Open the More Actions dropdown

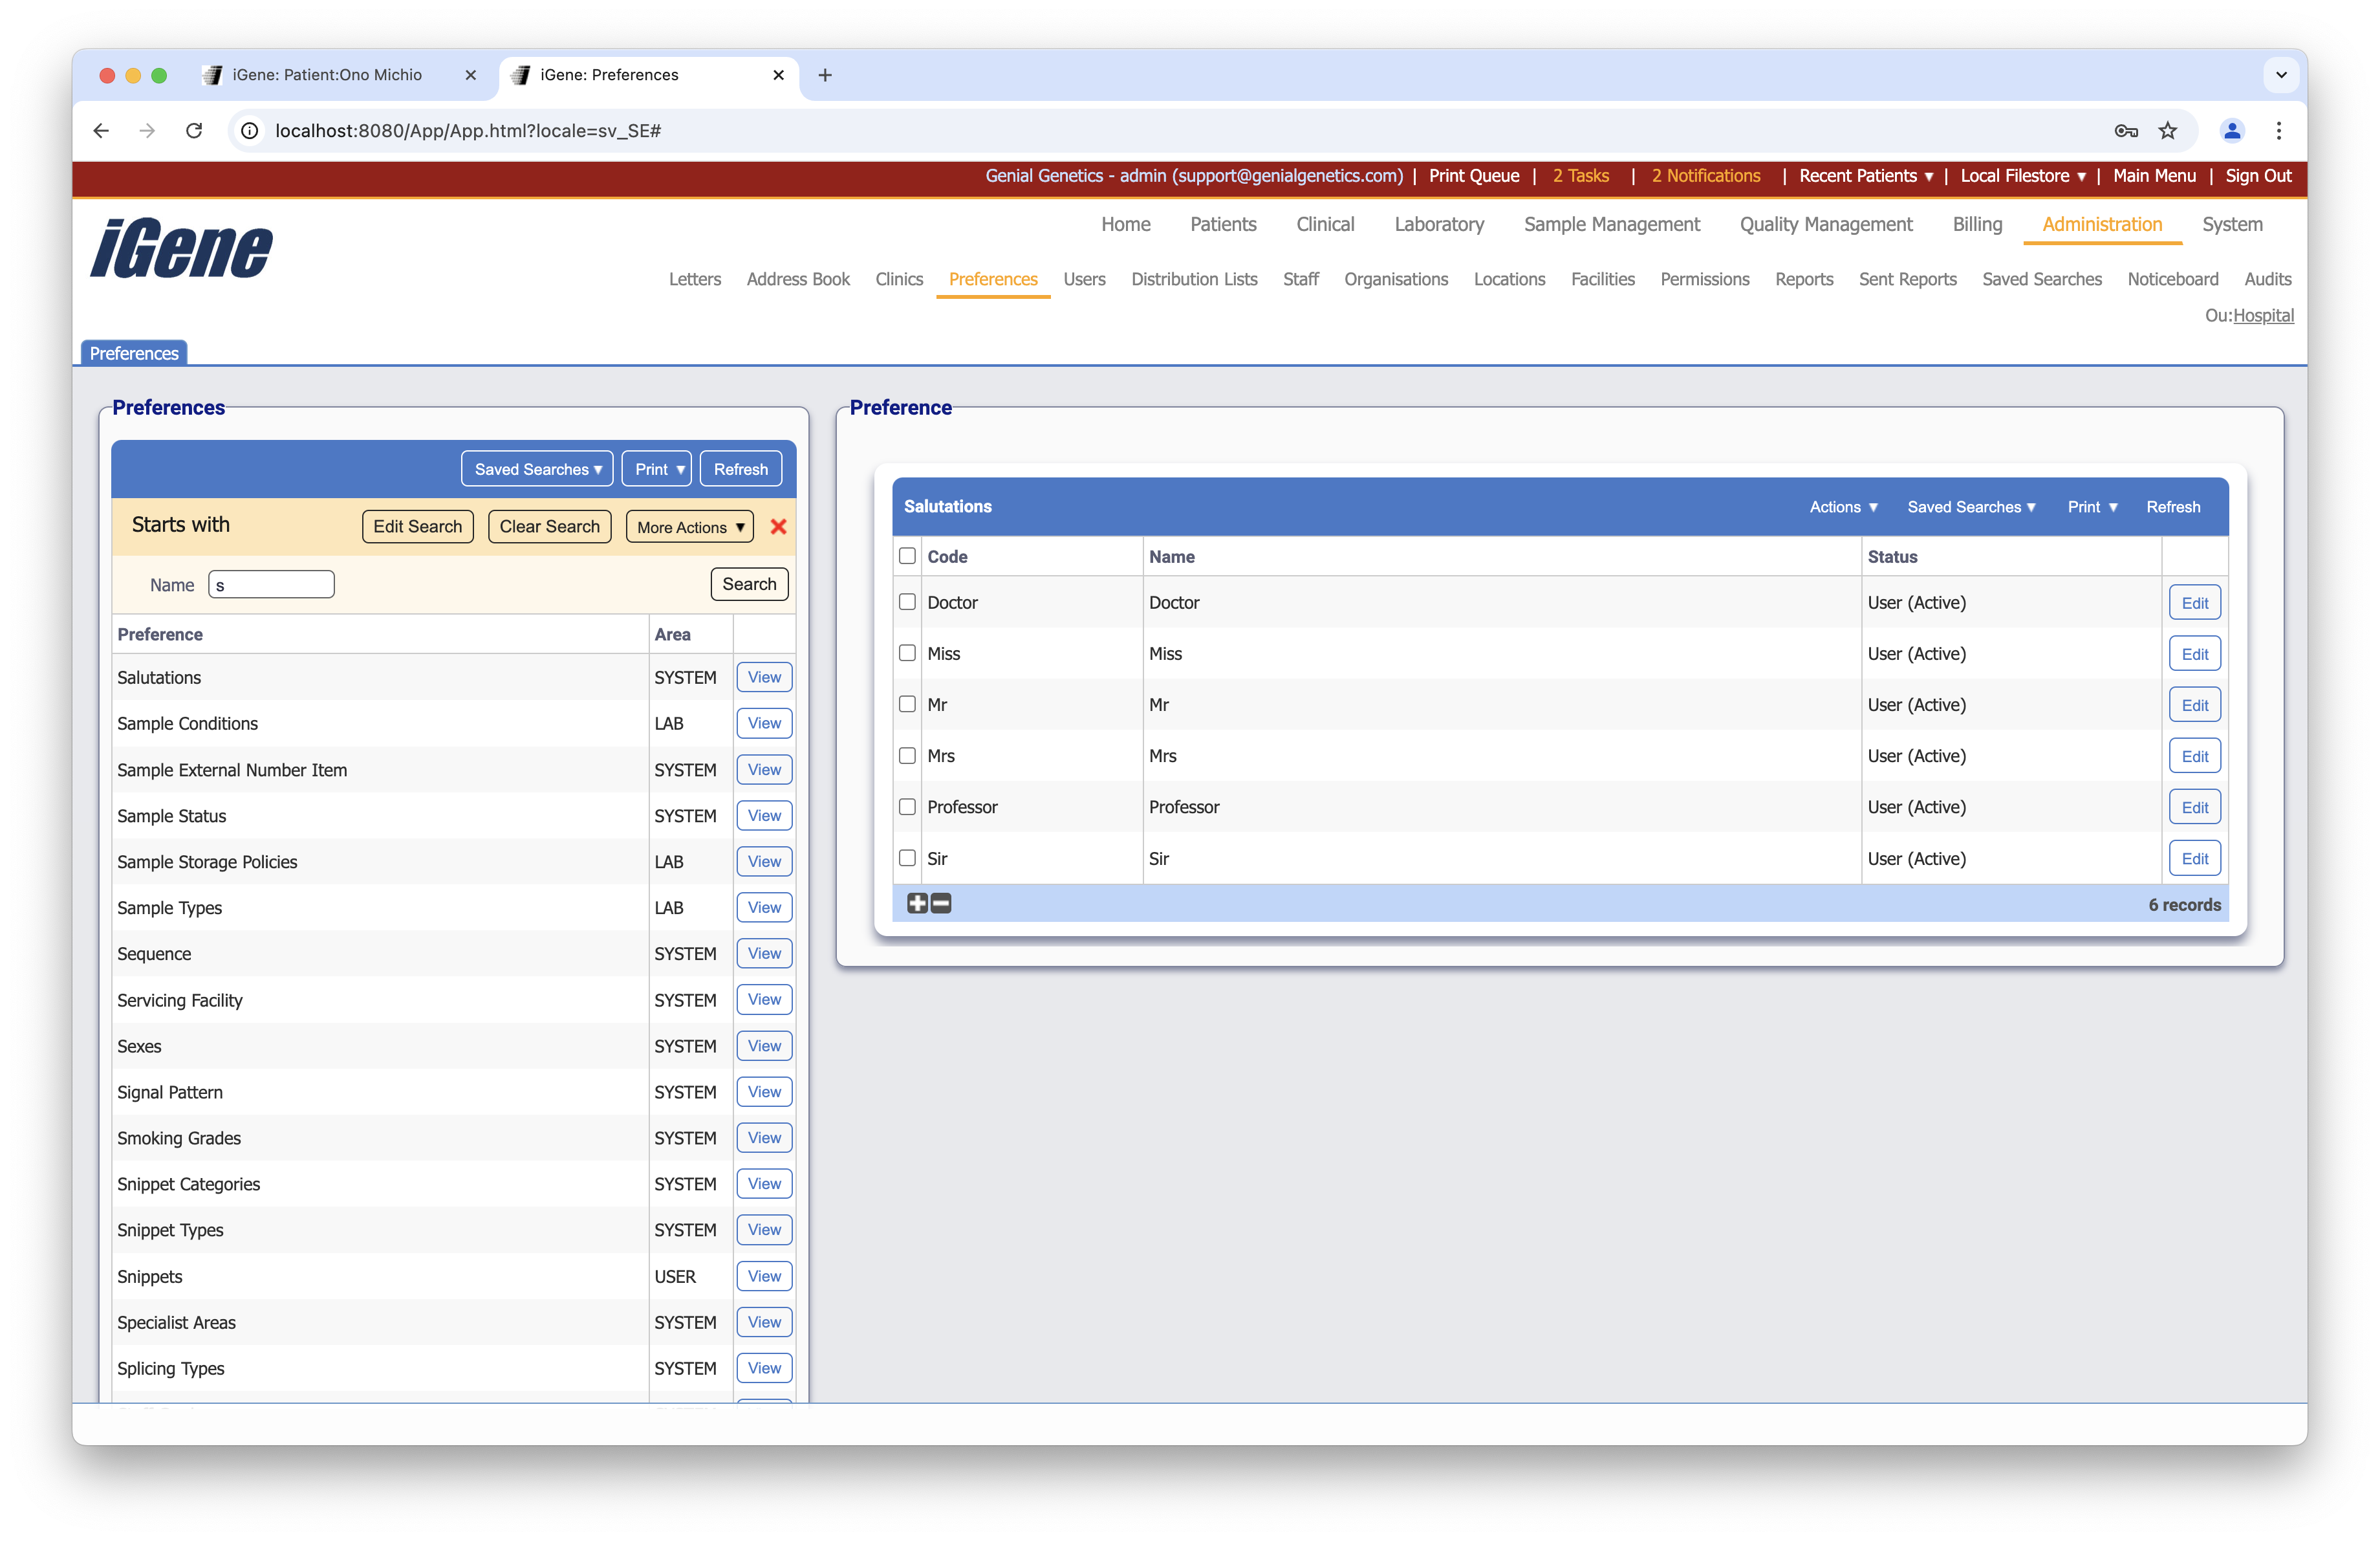point(690,527)
